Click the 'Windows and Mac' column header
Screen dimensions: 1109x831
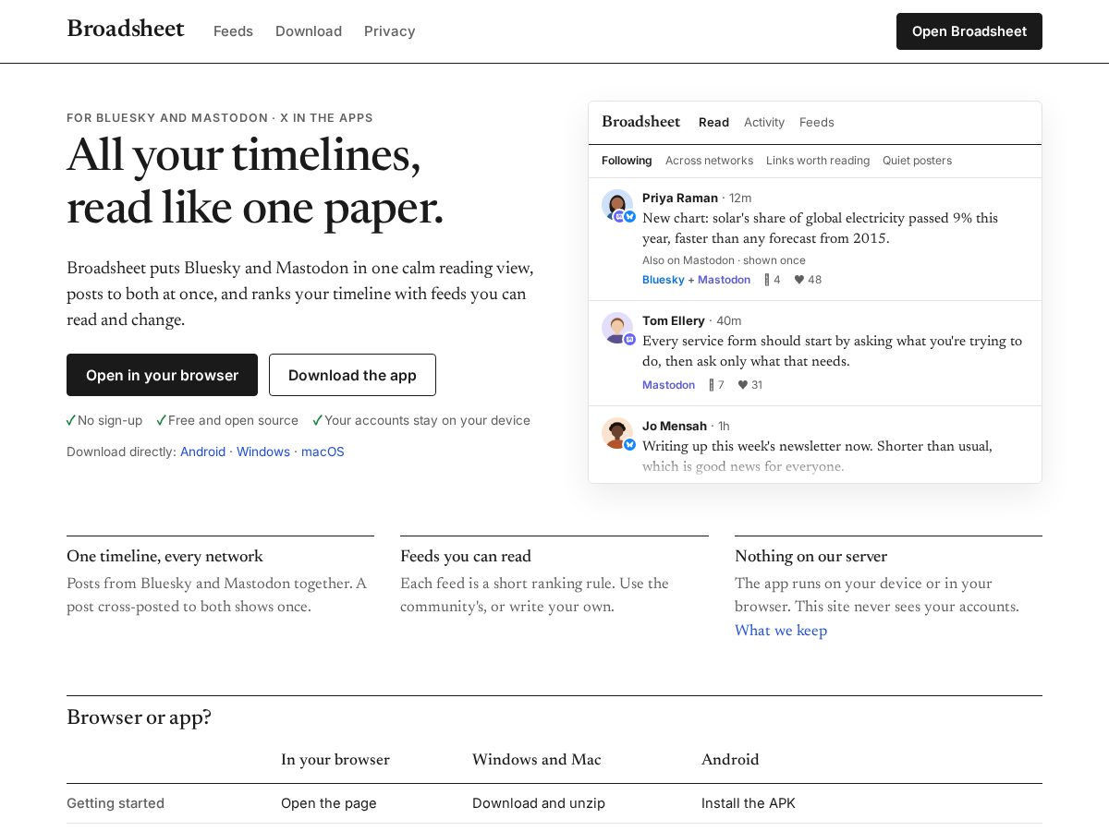pyautogui.click(x=537, y=760)
